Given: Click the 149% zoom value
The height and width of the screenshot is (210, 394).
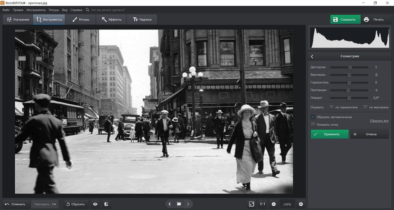Looking at the screenshot, I should 287,204.
